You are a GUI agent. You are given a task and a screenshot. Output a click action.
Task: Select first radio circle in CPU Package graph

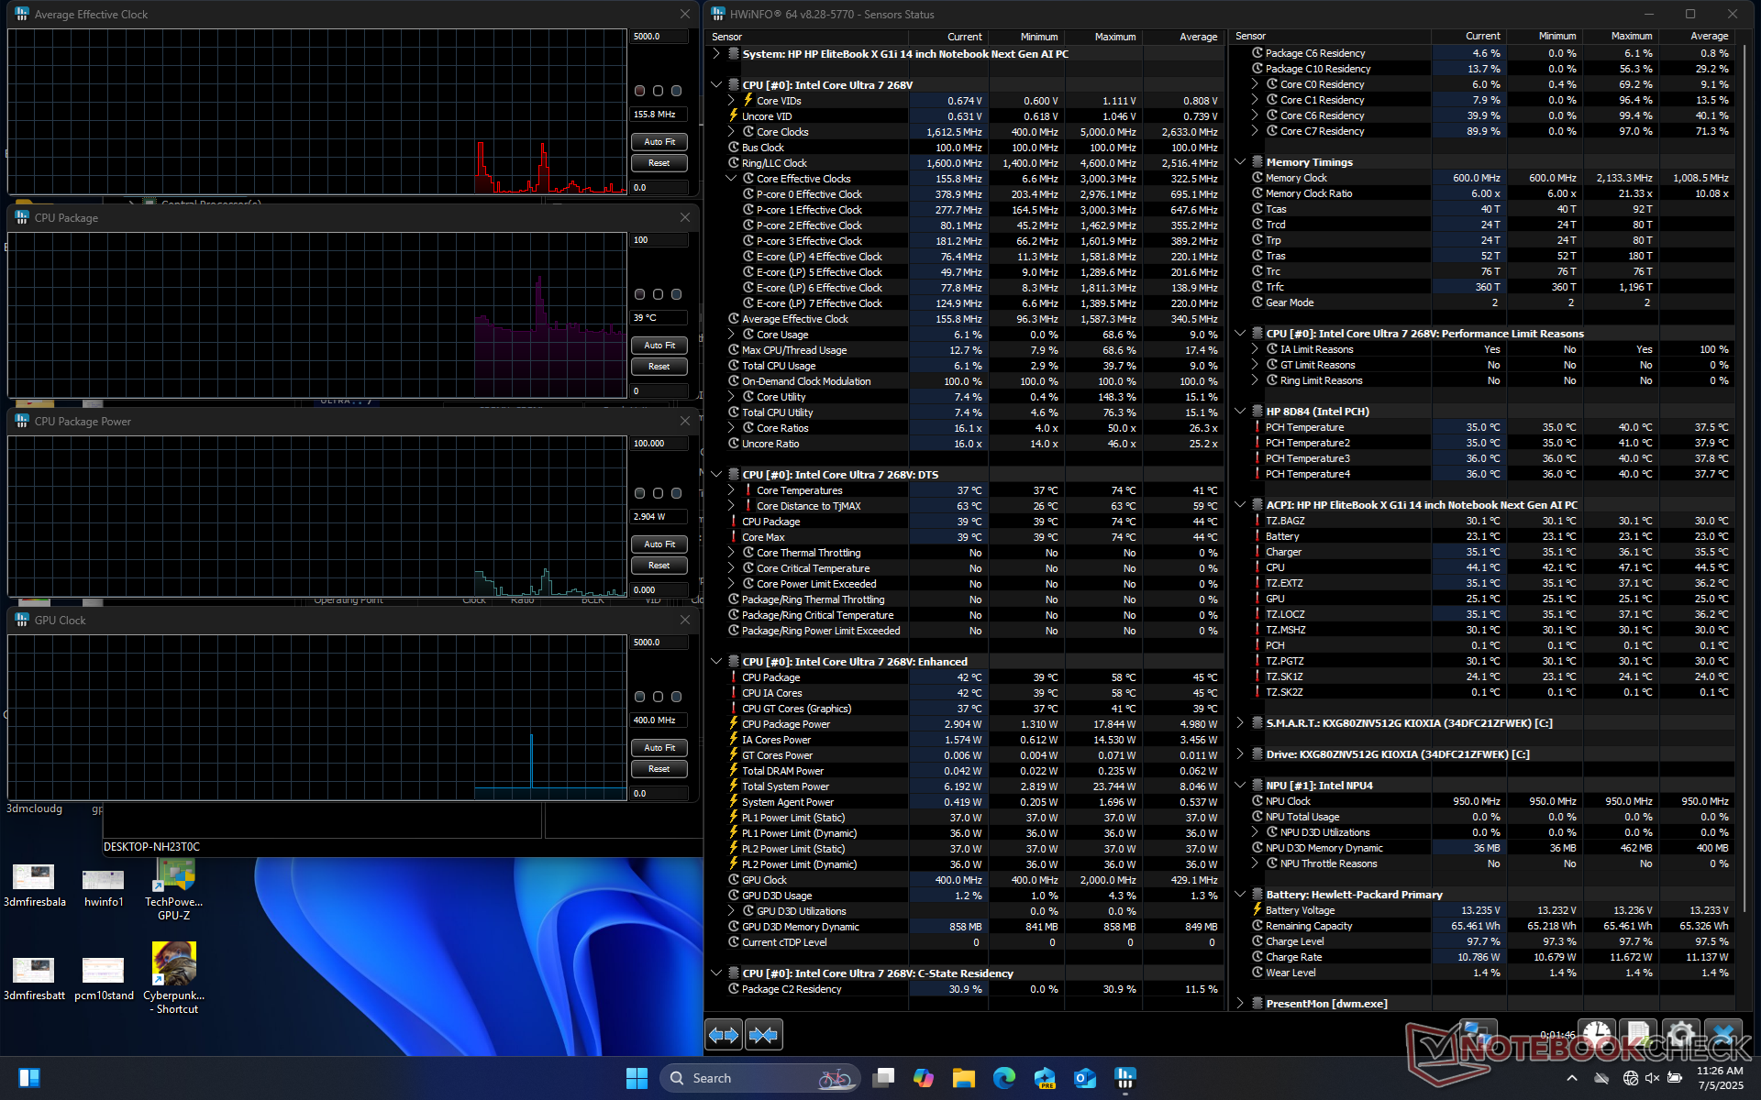click(639, 294)
